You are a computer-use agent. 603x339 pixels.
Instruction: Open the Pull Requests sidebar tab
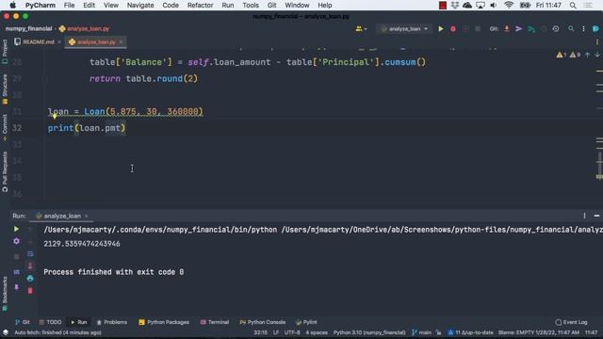click(x=5, y=171)
